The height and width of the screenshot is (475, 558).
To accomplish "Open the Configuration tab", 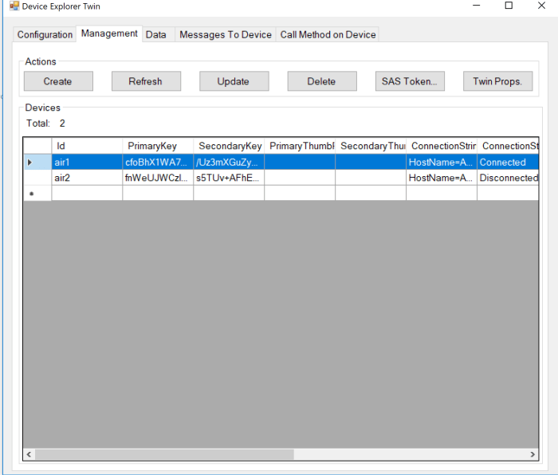I will (x=45, y=34).
